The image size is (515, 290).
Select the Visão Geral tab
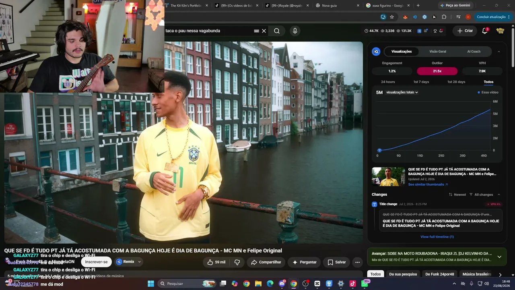point(438,52)
